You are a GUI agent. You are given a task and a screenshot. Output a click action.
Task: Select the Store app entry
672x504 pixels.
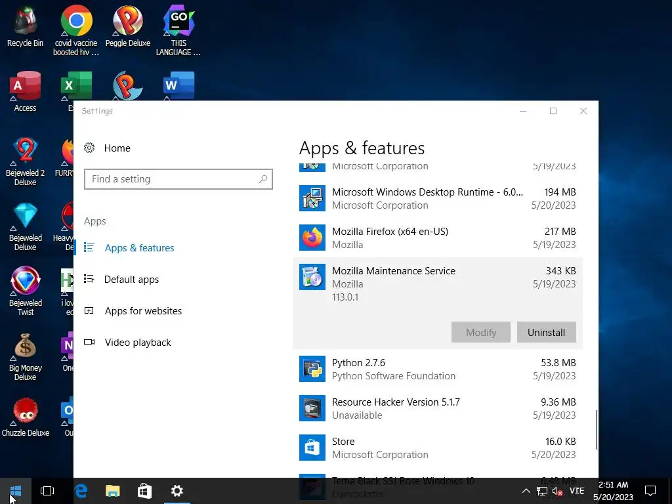click(x=438, y=448)
